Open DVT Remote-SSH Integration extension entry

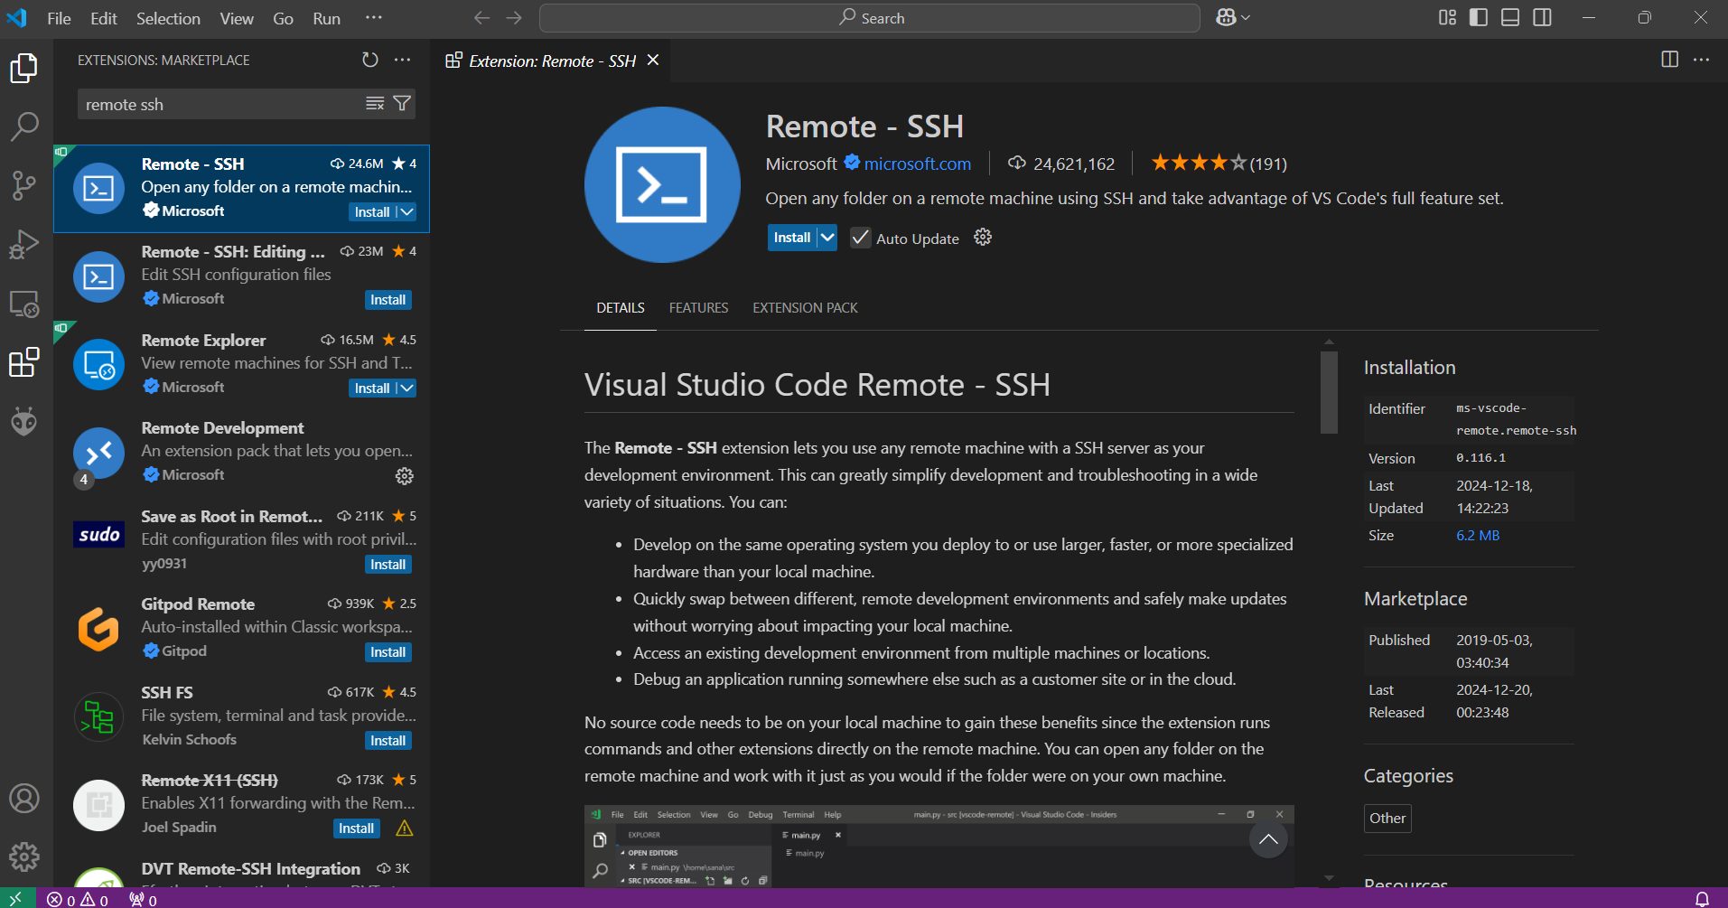pos(242,872)
